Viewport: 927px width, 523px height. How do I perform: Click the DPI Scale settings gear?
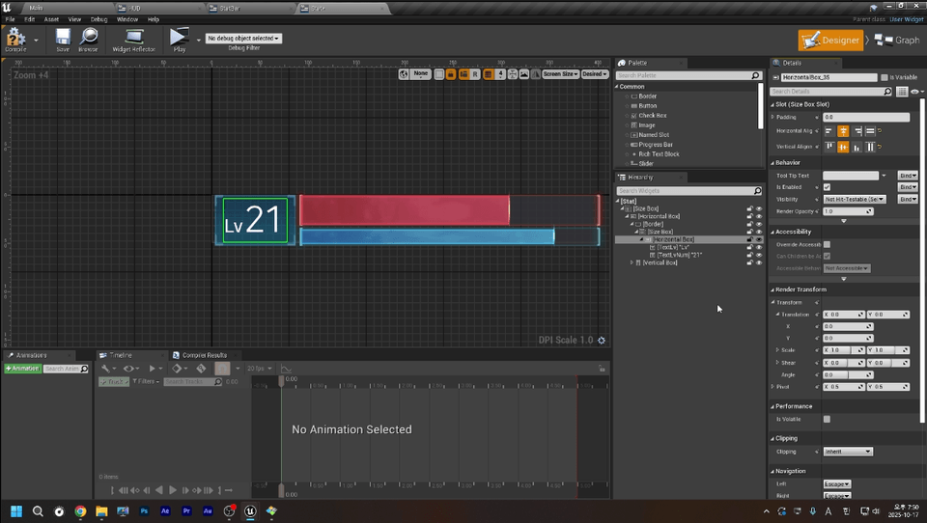(x=602, y=341)
